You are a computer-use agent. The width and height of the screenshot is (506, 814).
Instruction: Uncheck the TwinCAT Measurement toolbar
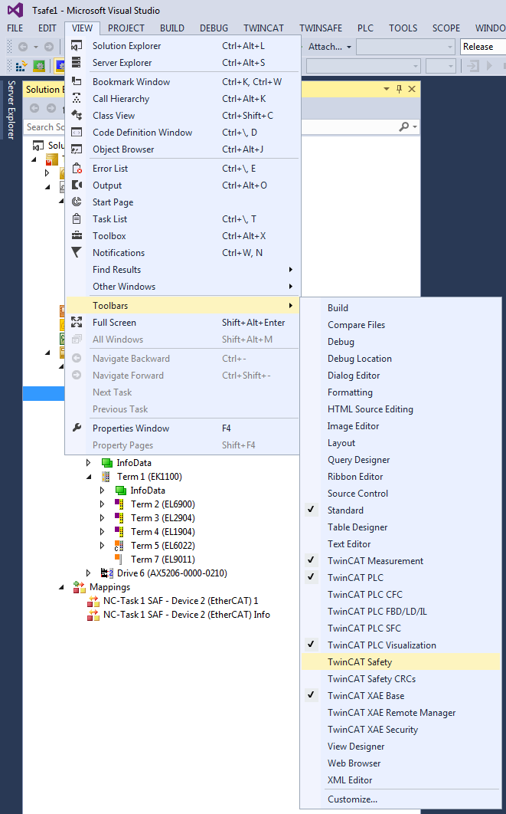coord(375,561)
